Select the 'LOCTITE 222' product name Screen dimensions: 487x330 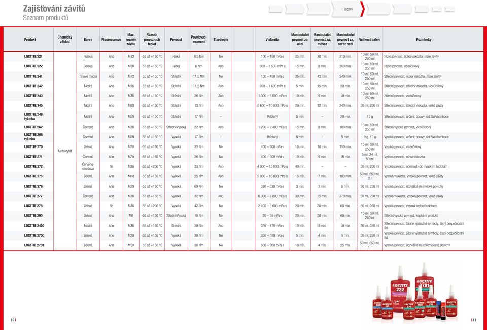(33, 66)
